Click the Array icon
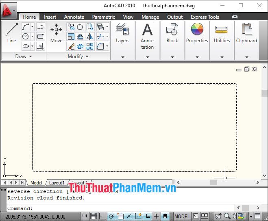The width and height of the screenshot is (268, 221). click(90, 46)
